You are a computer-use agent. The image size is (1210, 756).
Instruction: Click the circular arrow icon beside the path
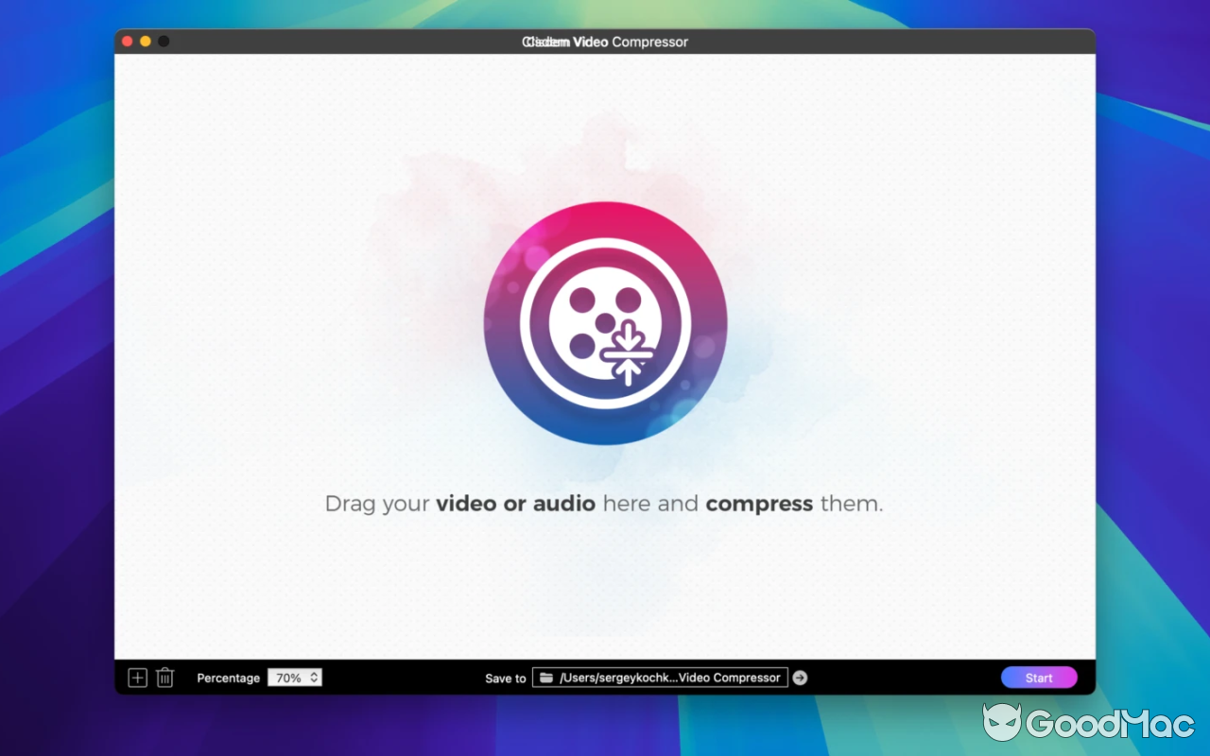click(799, 677)
